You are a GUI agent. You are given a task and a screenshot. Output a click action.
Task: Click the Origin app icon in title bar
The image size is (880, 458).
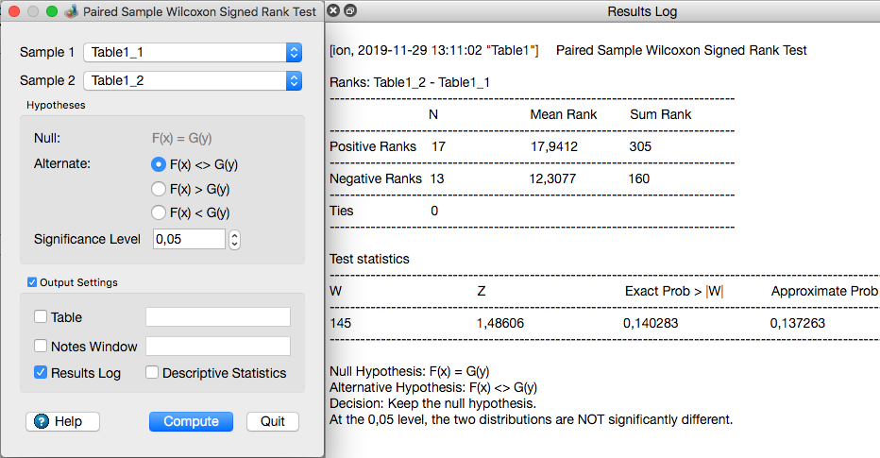71,12
